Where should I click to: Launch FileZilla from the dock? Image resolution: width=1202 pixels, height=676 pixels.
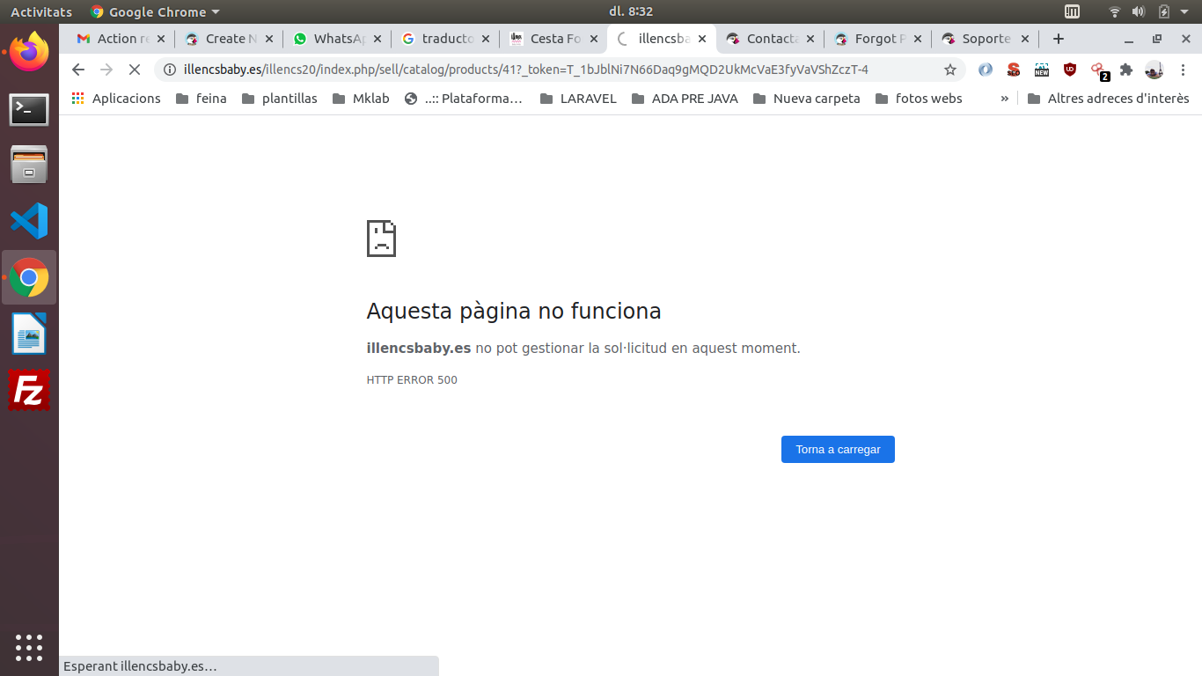tap(29, 390)
